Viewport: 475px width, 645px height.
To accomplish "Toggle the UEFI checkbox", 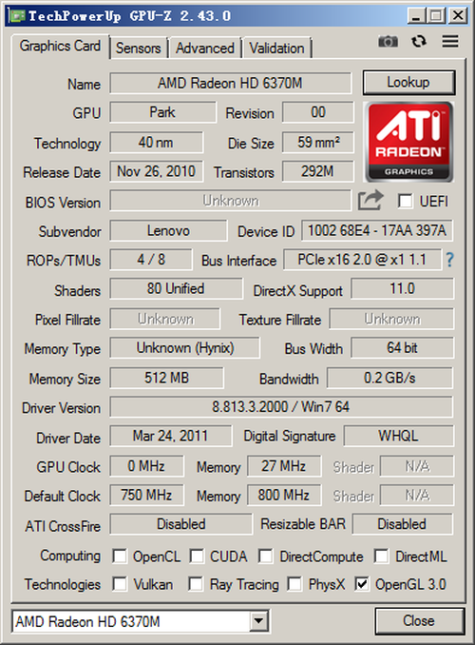I will click(x=405, y=201).
